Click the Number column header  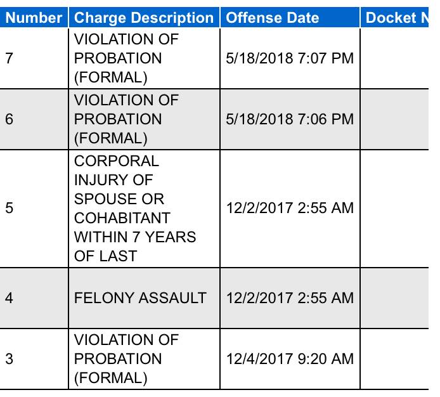pos(34,17)
